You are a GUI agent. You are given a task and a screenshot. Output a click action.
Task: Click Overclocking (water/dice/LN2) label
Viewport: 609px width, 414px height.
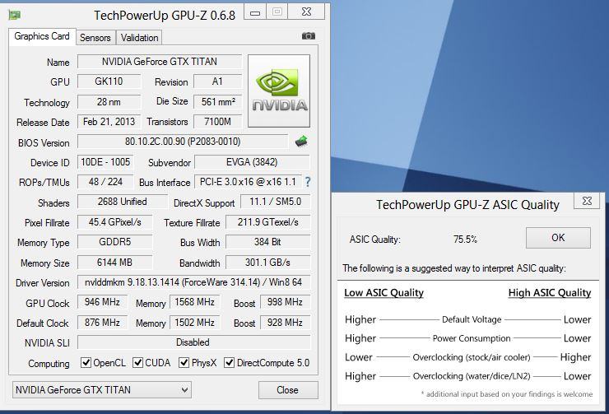tap(472, 376)
